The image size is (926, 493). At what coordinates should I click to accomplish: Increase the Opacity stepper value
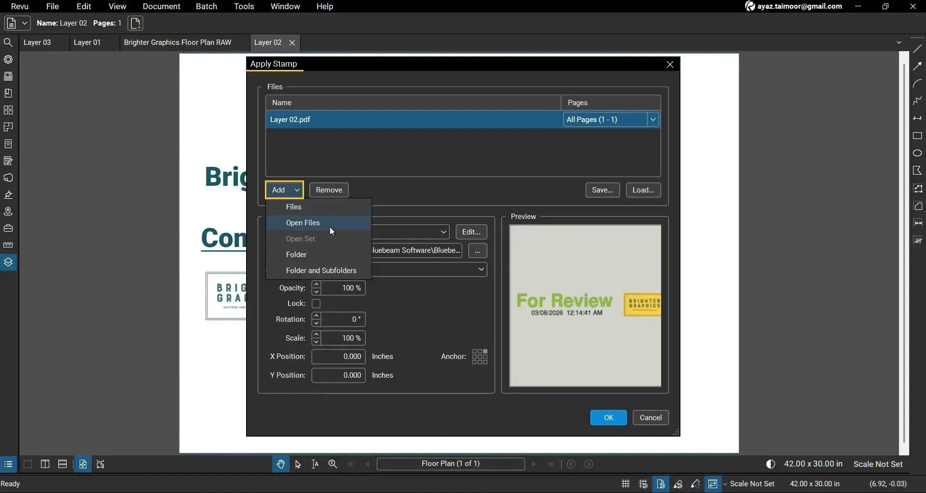[x=317, y=285]
